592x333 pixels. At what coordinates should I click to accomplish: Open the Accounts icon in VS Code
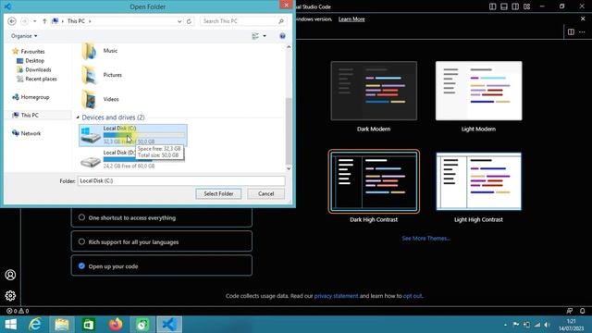pos(10,275)
